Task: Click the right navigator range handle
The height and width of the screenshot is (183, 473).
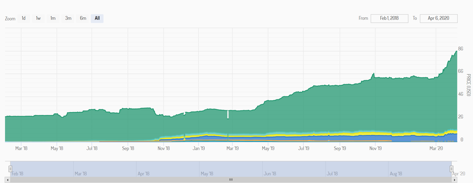Action: [452, 169]
